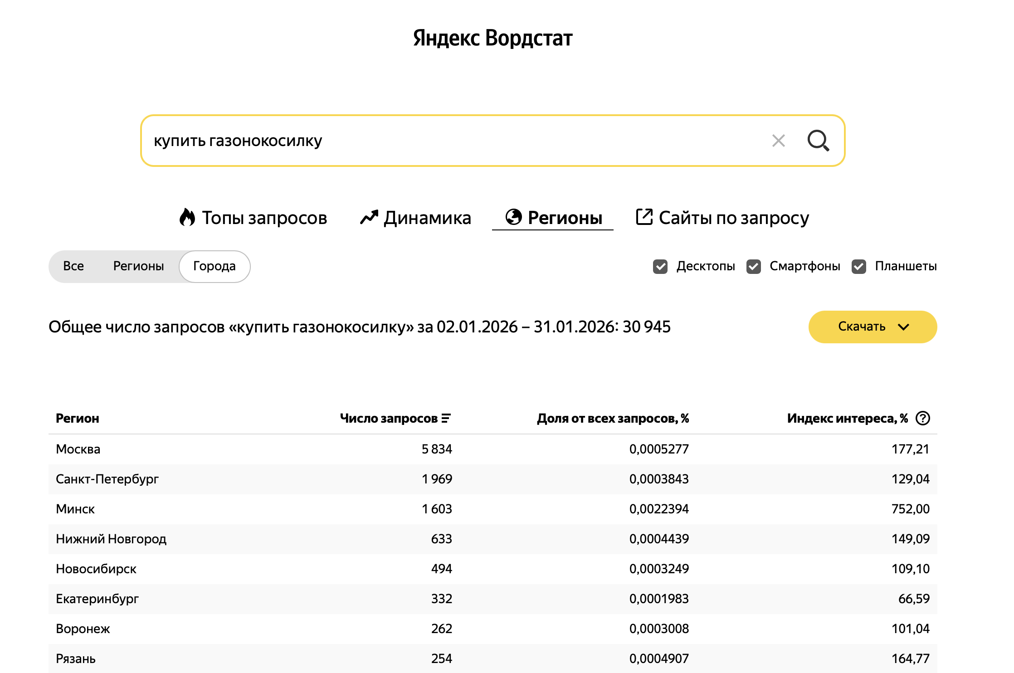Disable the Десктопы checkbox
Screen dimensions: 1014x673
point(661,267)
